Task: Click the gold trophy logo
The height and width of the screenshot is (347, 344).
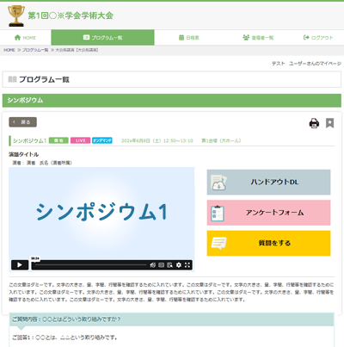Action: coord(16,15)
